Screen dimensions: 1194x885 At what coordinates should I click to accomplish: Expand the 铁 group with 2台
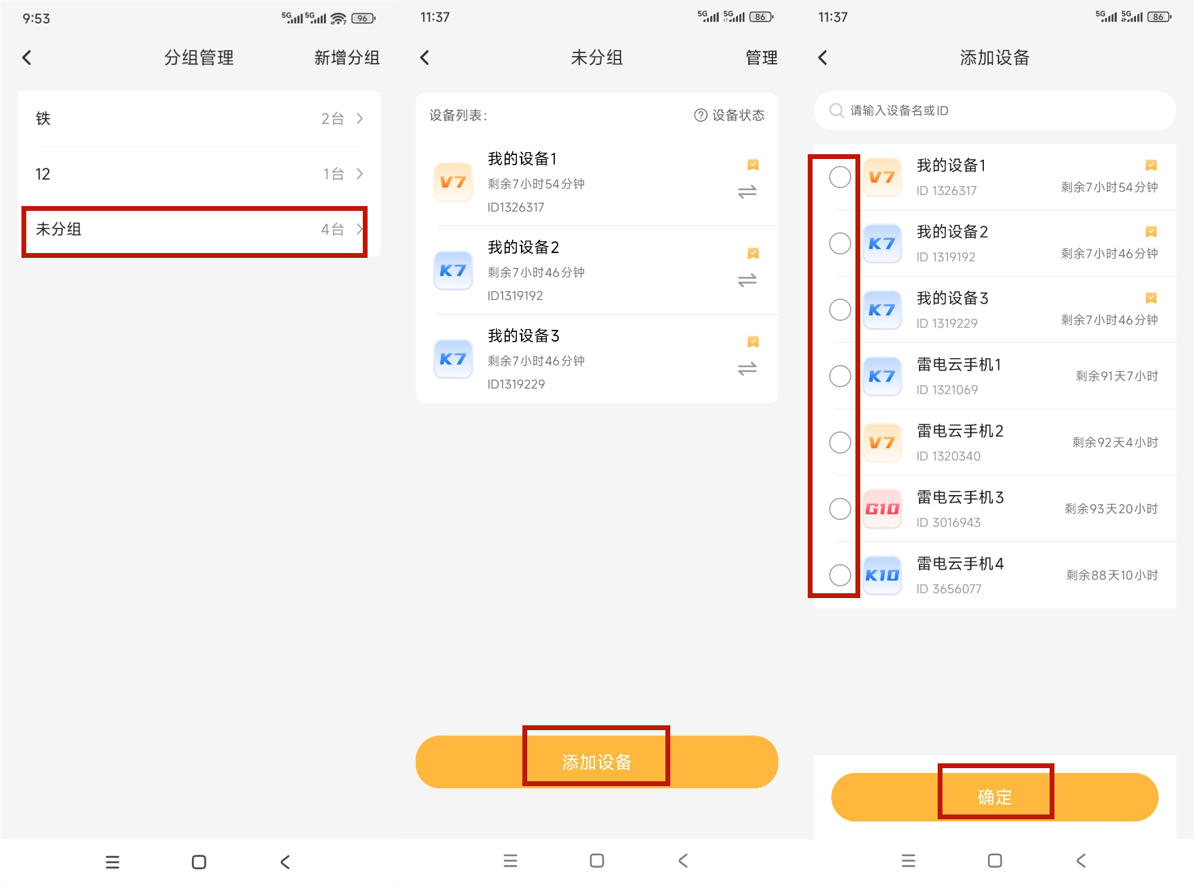click(x=198, y=119)
